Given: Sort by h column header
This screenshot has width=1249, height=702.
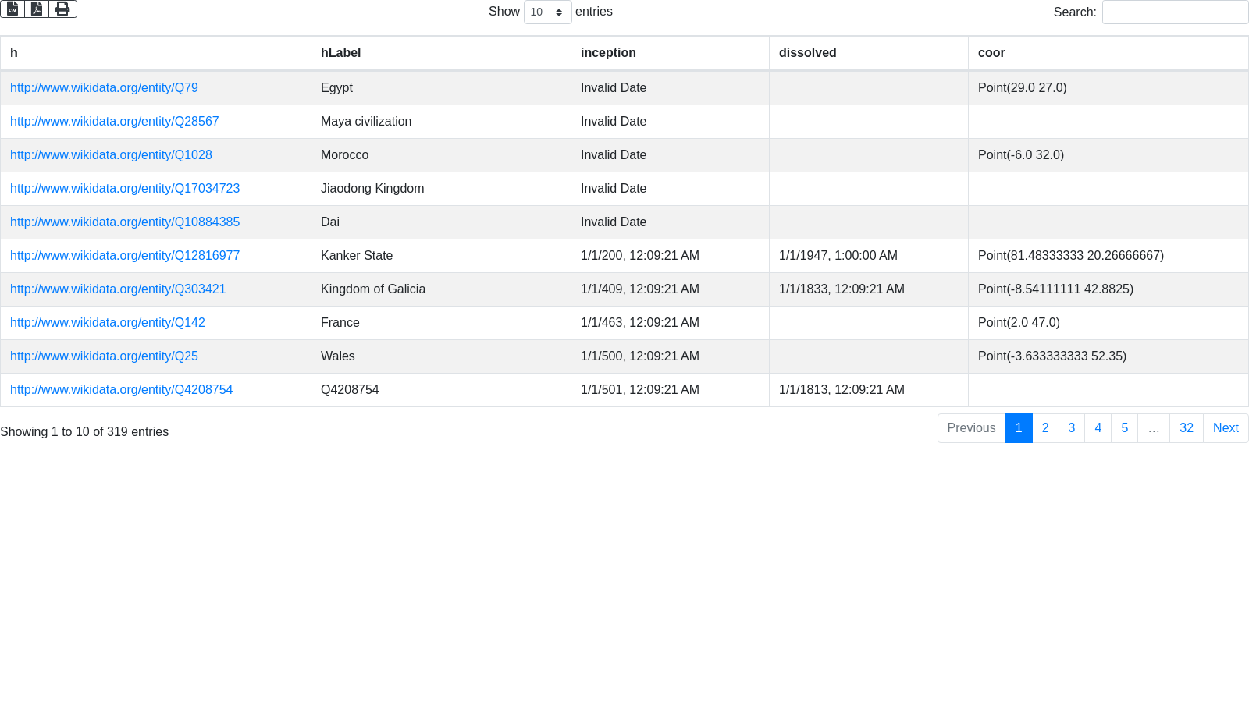Looking at the screenshot, I should click(155, 53).
